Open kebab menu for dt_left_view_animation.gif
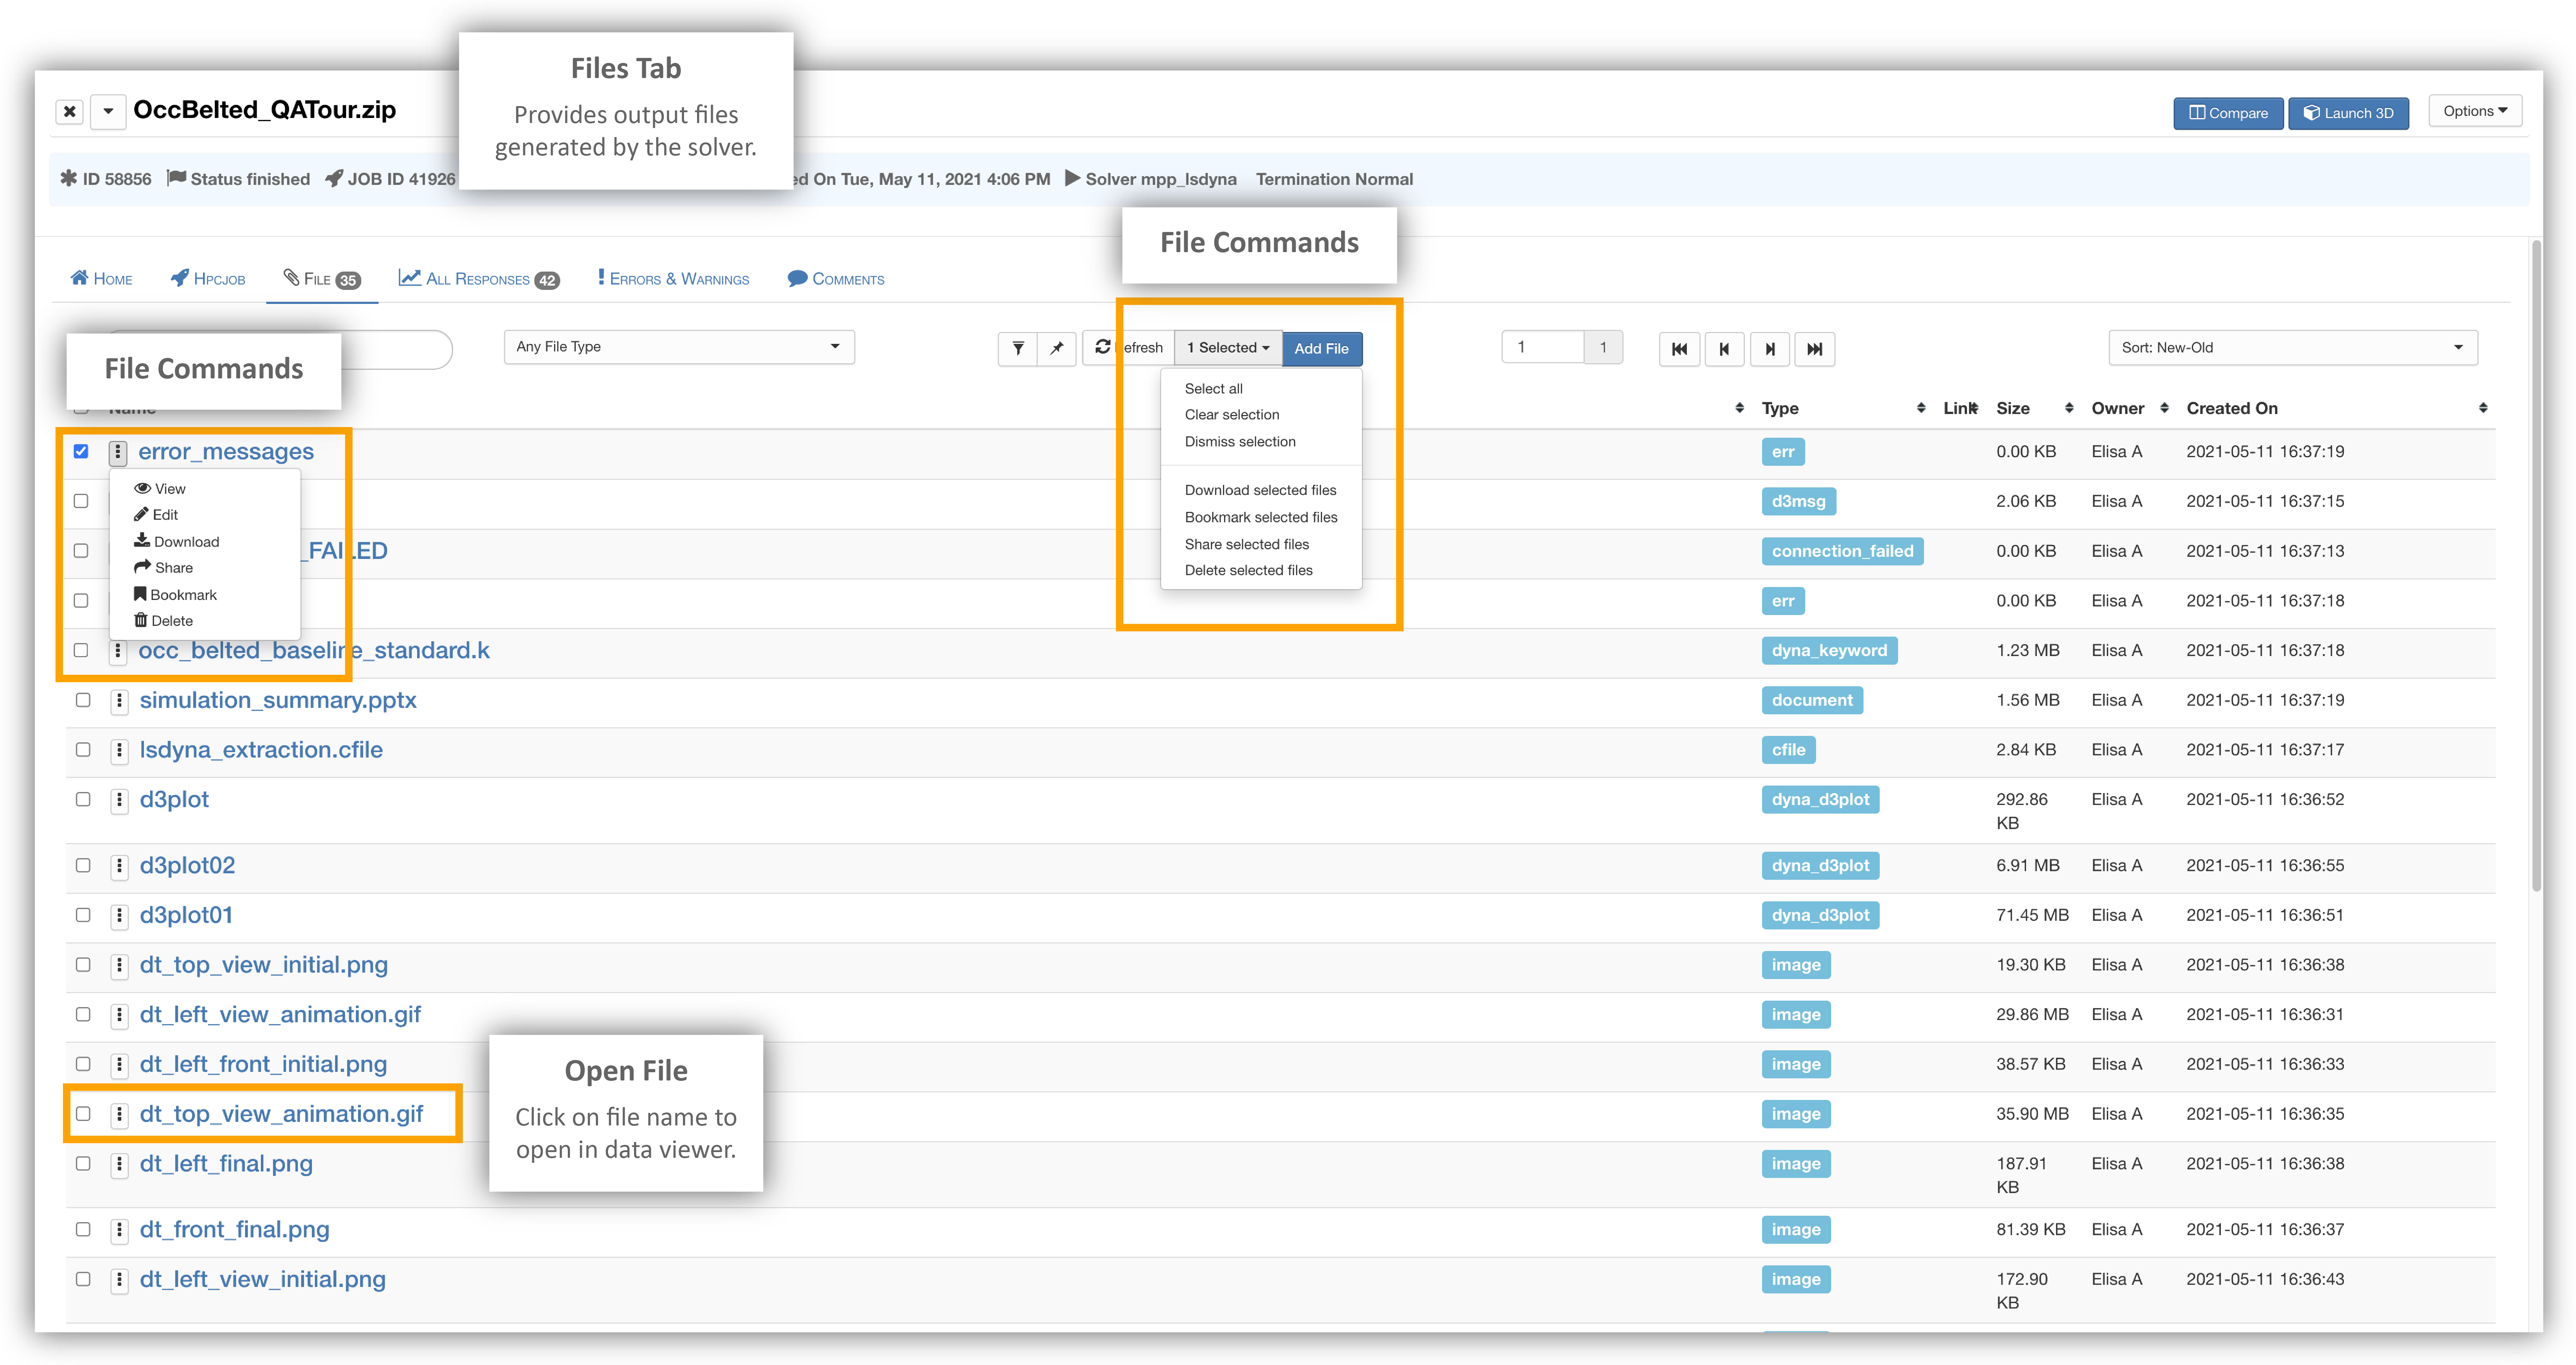Screen dimensions: 2576x1365 point(119,1015)
